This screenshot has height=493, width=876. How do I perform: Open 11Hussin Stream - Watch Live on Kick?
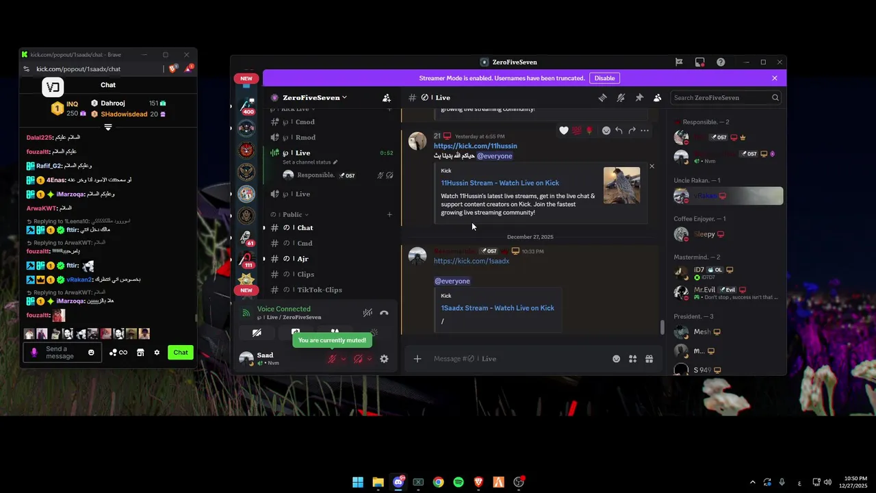point(500,183)
